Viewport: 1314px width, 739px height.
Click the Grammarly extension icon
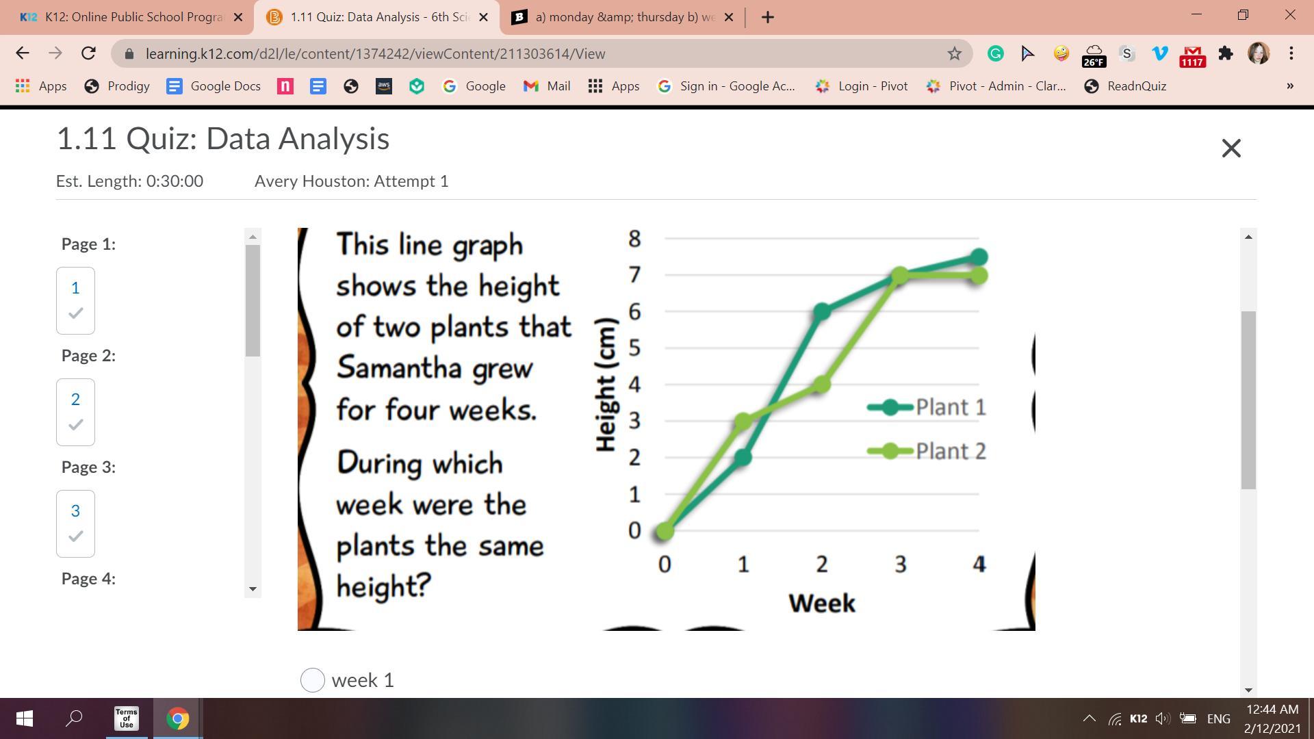(995, 53)
